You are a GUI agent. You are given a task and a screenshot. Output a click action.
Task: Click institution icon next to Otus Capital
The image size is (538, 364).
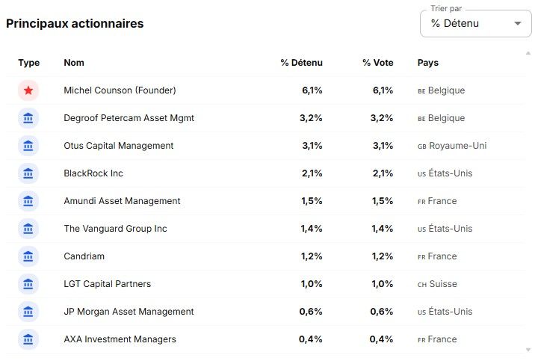28,146
